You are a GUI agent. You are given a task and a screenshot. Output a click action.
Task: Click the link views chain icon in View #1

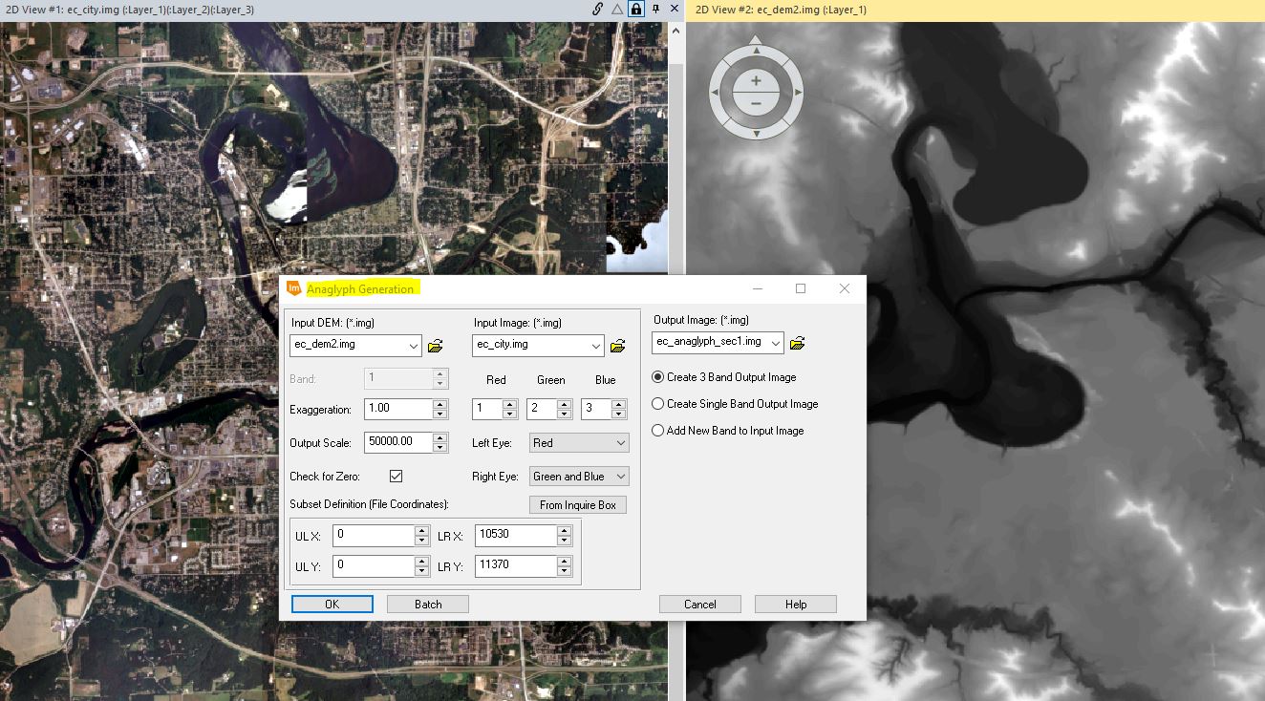[x=597, y=8]
